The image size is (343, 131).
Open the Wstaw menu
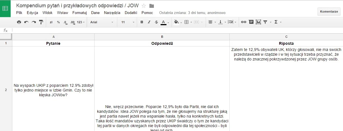(x=62, y=13)
